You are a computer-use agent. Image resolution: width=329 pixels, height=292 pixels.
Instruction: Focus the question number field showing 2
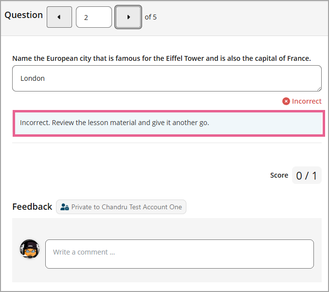click(x=94, y=17)
